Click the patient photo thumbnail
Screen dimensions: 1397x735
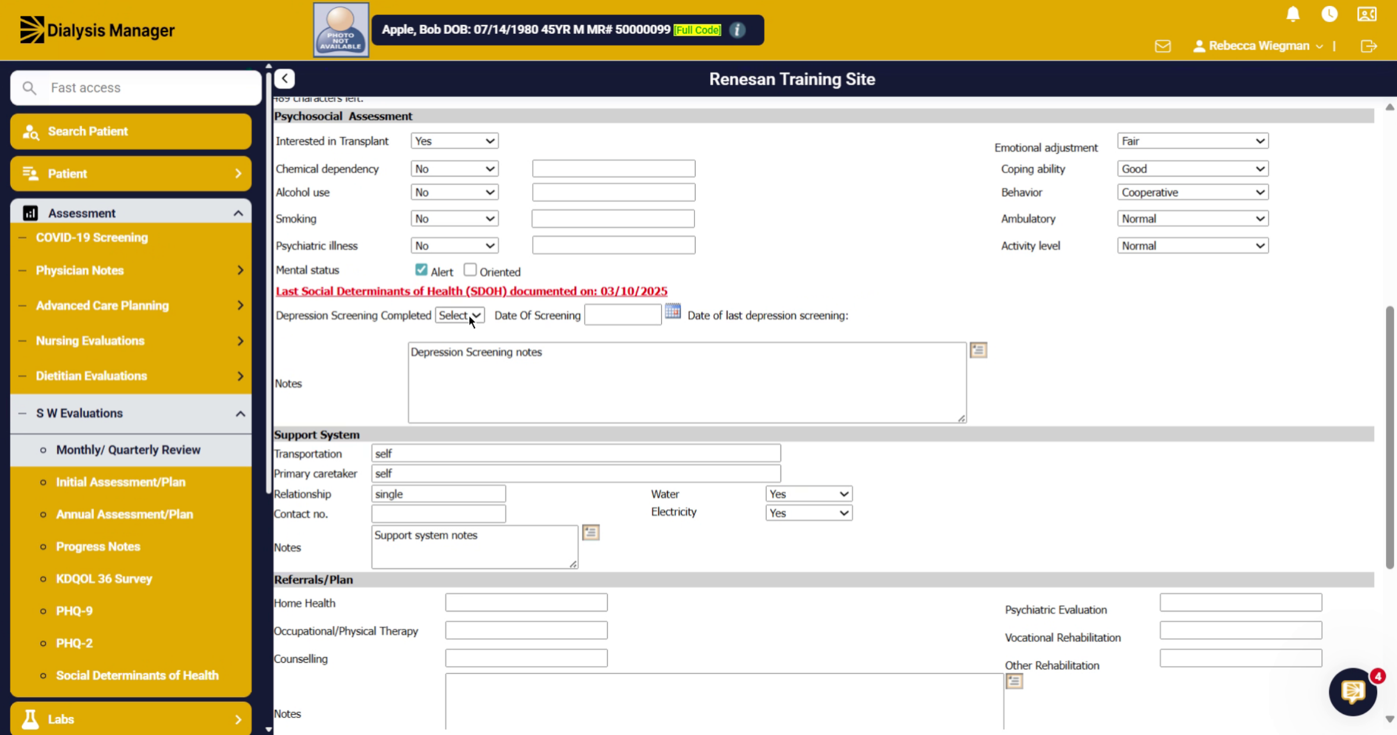click(x=341, y=30)
